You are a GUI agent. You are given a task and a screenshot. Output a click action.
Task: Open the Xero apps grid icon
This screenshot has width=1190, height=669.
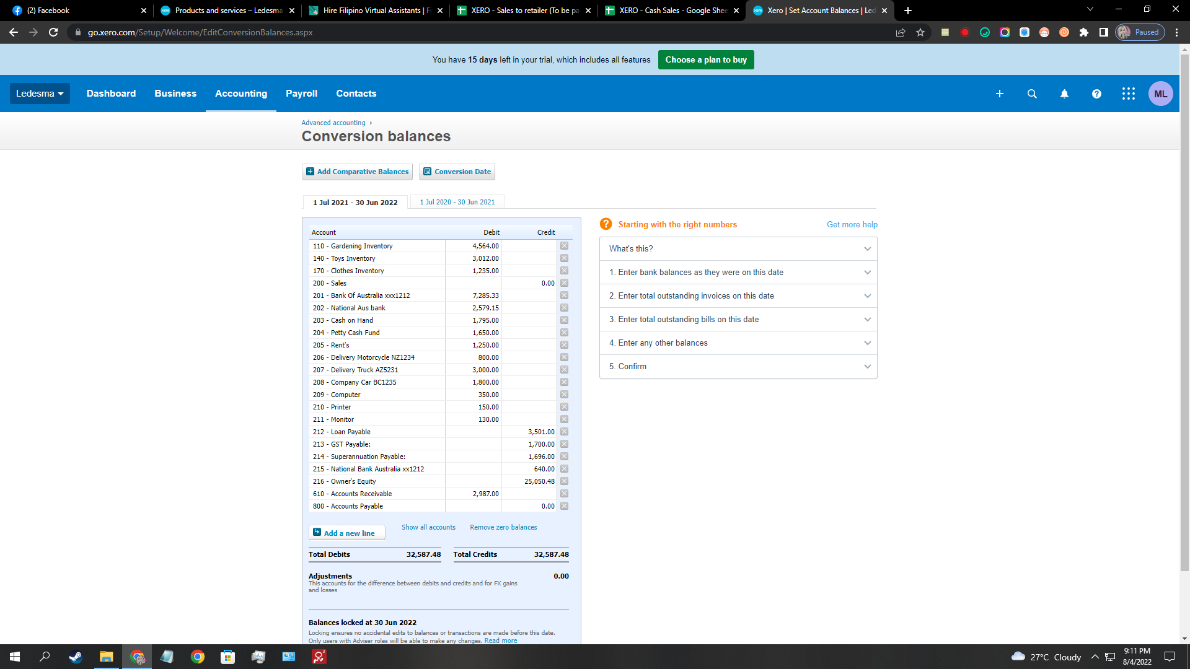pyautogui.click(x=1128, y=94)
